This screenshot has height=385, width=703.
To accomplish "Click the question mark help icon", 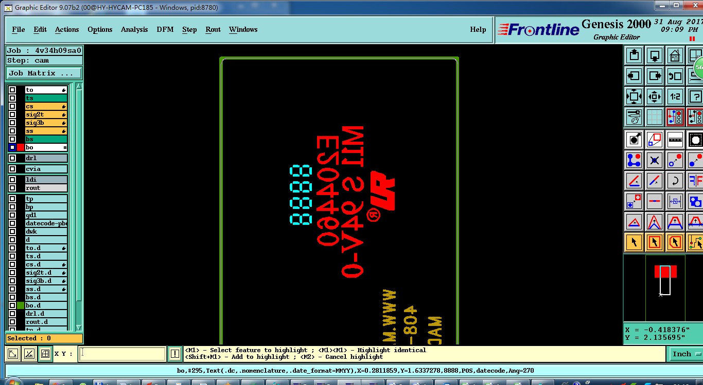I will [x=695, y=97].
